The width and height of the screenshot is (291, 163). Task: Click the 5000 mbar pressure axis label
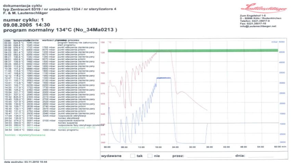[281, 42]
